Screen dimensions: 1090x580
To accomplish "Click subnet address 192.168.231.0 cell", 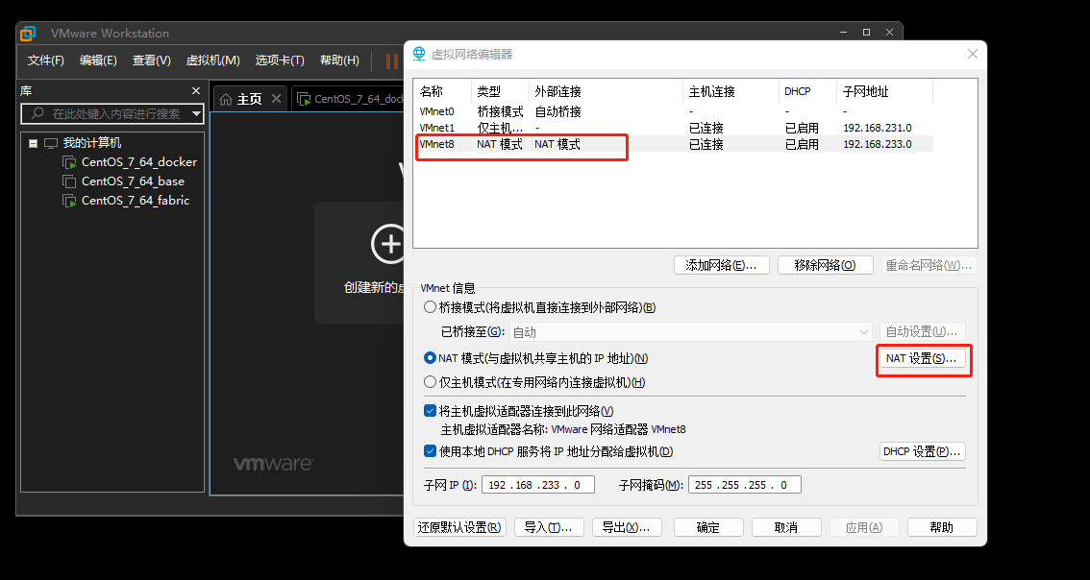I will coord(878,128).
